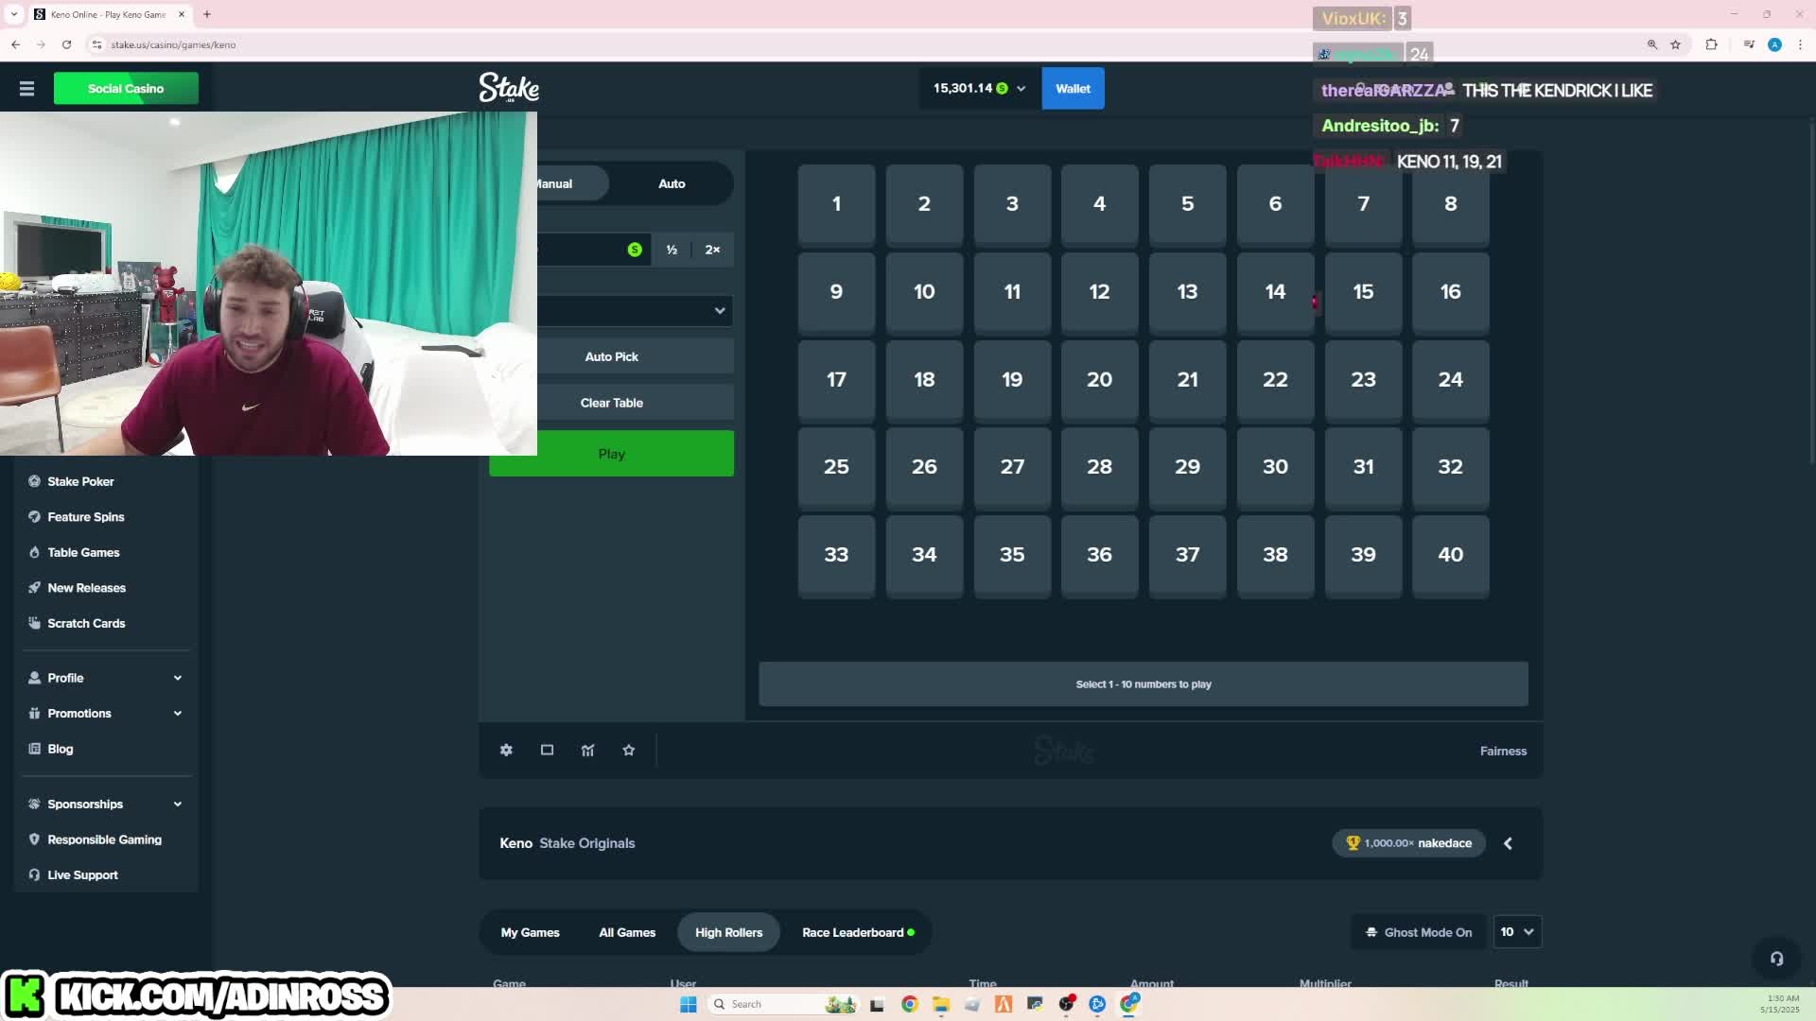Open the Fairness link
This screenshot has width=1816, height=1021.
pos(1503,752)
